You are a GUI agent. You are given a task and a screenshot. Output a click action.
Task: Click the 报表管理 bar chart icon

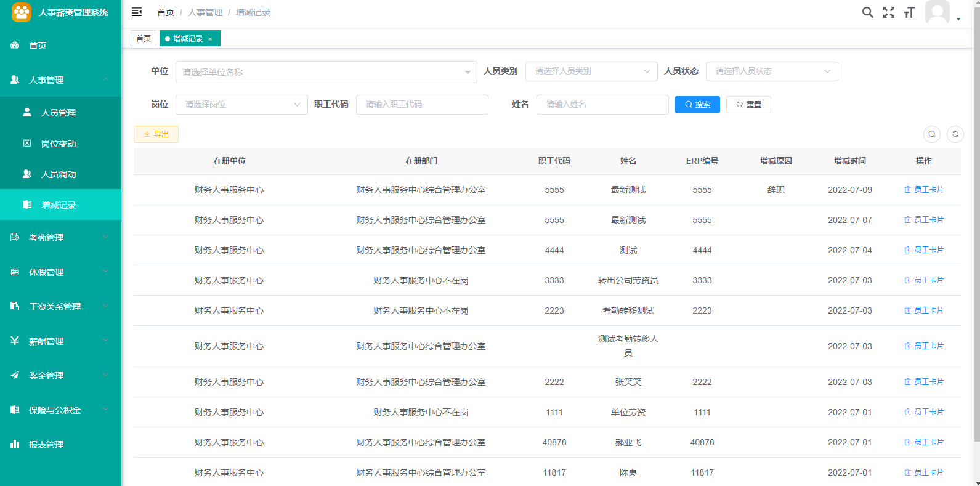point(15,445)
